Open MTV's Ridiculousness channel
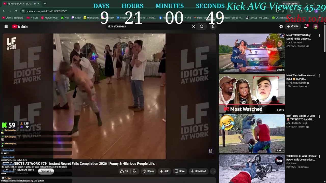The width and height of the screenshot is (326, 183). [296, 83]
